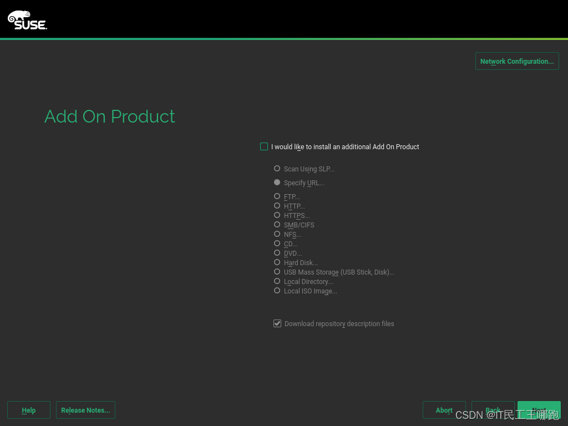
Task: Proceed by clicking Next
Action: 539,410
